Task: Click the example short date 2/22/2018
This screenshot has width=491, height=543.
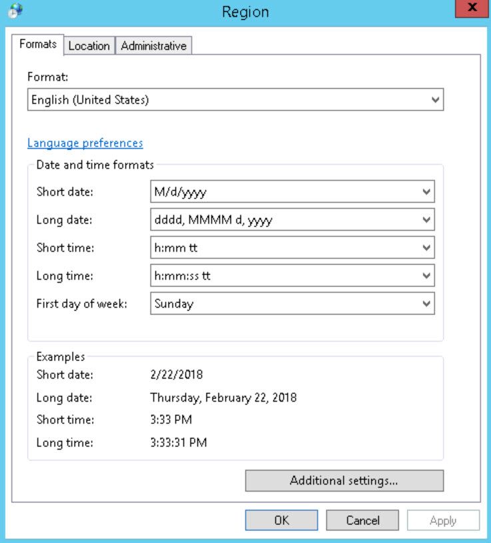Action: (x=177, y=374)
